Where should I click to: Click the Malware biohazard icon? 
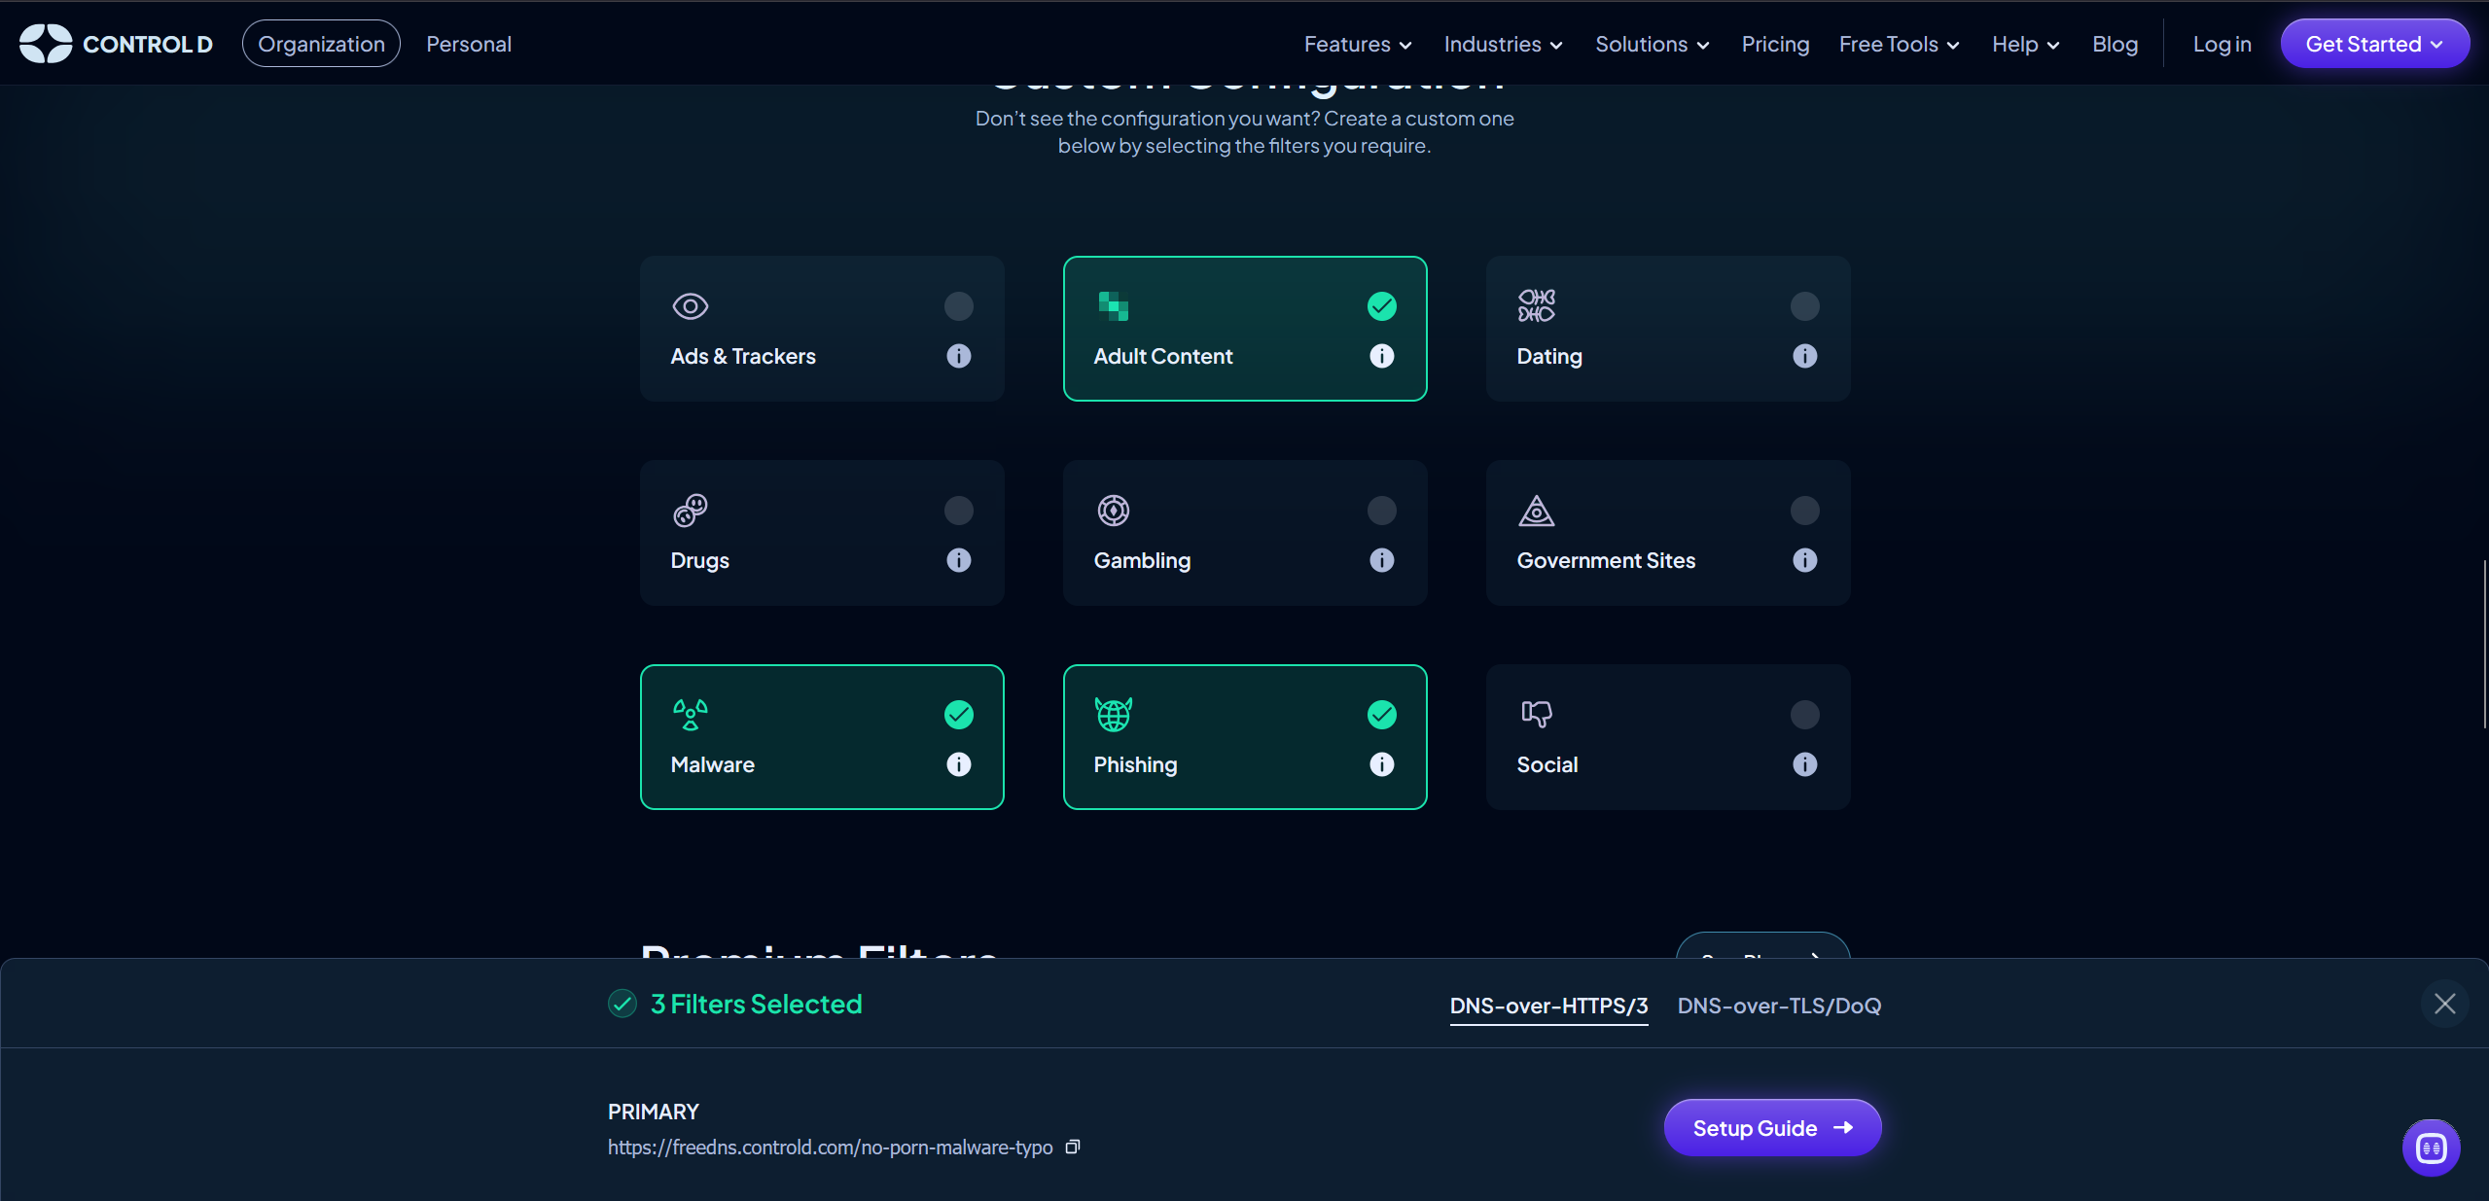690,715
